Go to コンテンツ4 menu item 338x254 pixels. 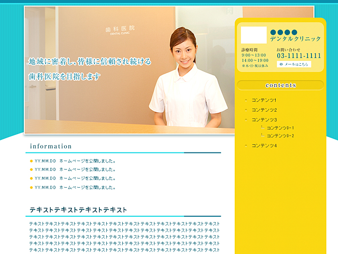coord(264,146)
